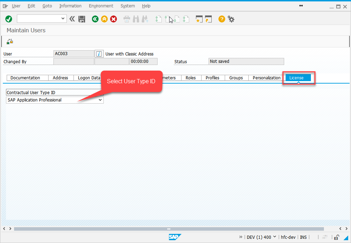This screenshot has width=351, height=243.
Task: Click the left scroll arrow at the scrollbar's right end
Action: (340, 229)
